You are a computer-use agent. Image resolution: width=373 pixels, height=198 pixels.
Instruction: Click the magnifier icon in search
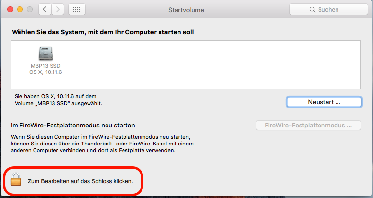pyautogui.click(x=312, y=9)
